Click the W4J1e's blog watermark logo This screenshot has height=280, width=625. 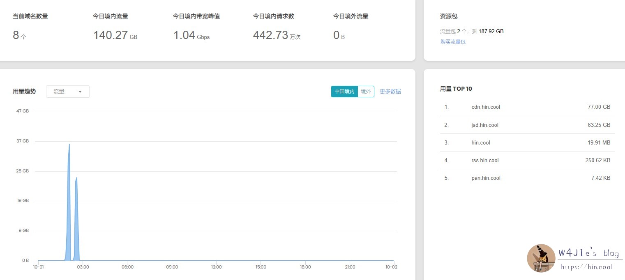pos(541,258)
